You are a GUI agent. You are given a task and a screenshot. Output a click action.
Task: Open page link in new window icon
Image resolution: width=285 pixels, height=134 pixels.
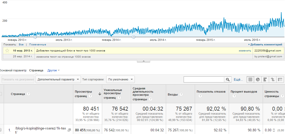click(69, 130)
